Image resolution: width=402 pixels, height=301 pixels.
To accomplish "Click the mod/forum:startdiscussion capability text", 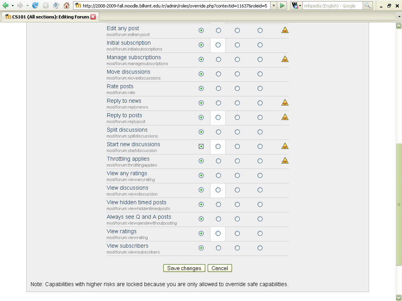I will point(132,151).
